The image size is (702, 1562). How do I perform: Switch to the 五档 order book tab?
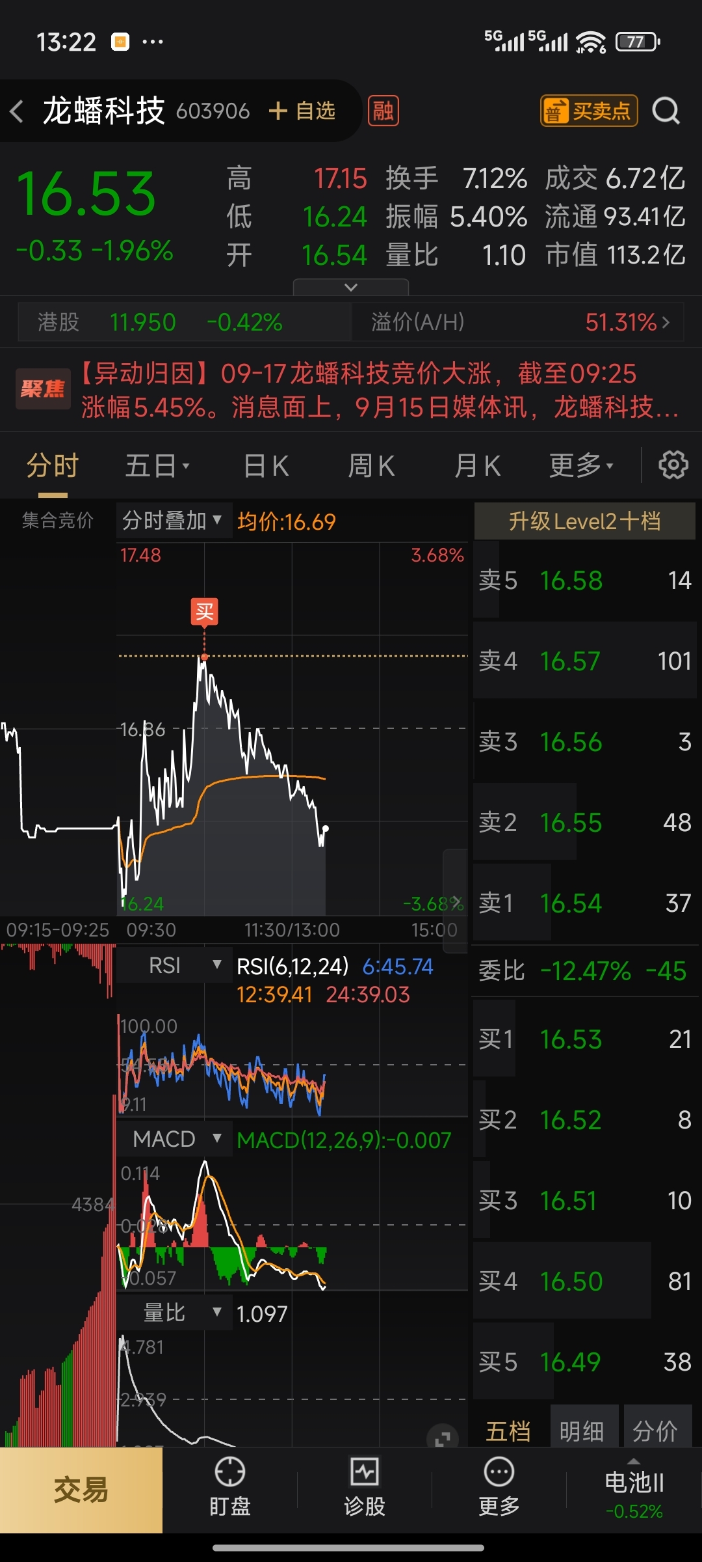pos(508,1431)
